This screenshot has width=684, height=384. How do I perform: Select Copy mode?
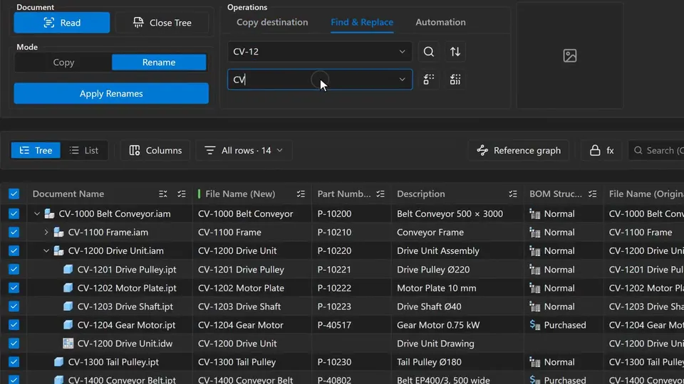(x=63, y=63)
